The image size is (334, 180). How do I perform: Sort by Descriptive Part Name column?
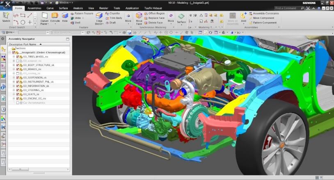39,44
